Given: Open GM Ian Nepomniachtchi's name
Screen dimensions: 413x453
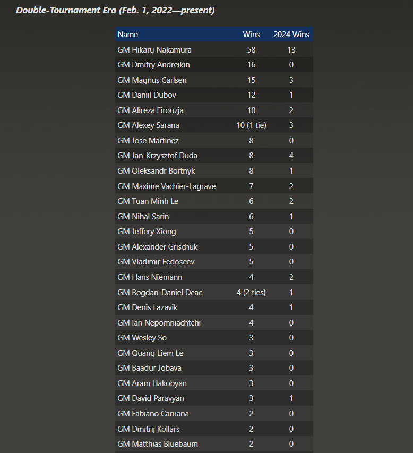Looking at the screenshot, I should coord(159,323).
